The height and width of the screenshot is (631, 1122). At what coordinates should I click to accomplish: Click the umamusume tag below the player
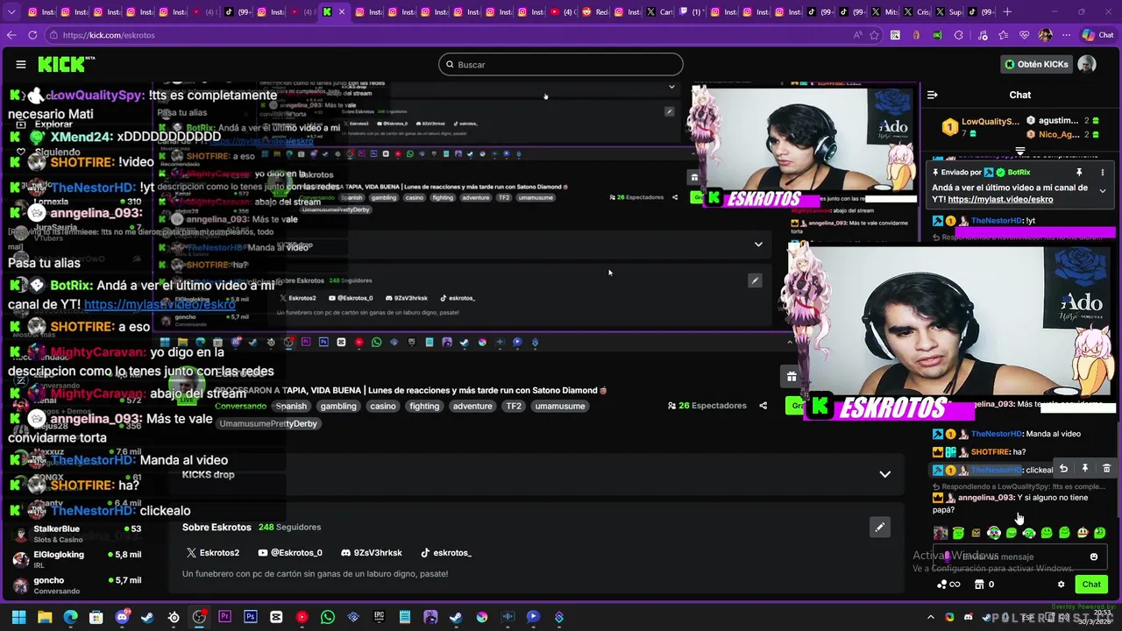[559, 406]
